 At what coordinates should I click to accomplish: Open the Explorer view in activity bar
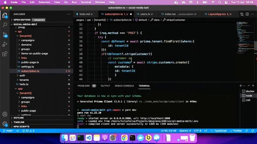[x=5, y=16]
